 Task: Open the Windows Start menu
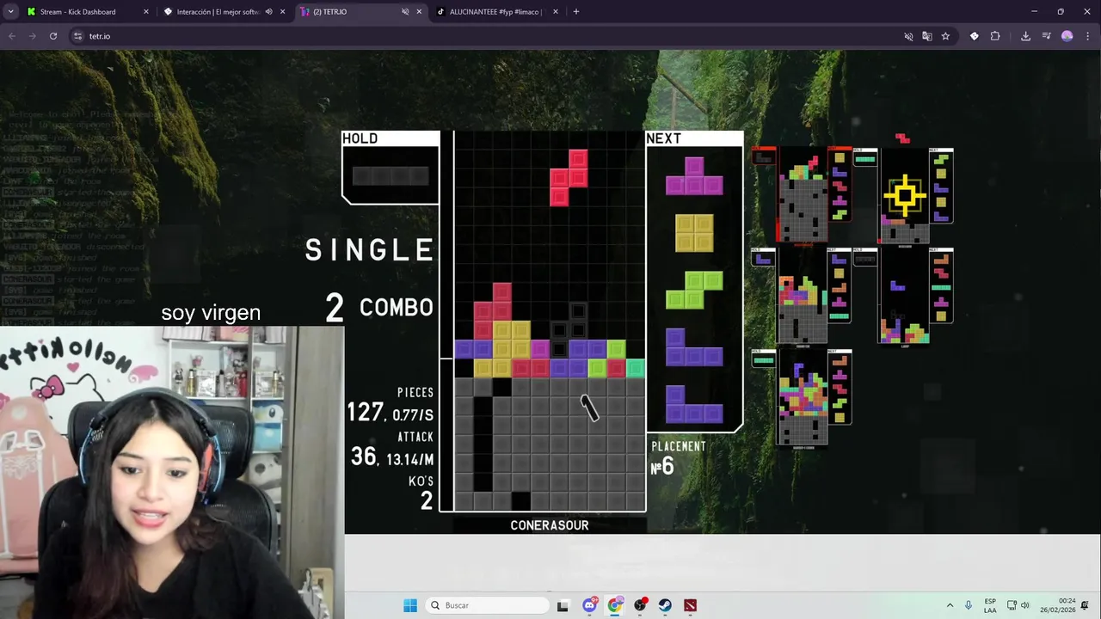click(x=410, y=605)
